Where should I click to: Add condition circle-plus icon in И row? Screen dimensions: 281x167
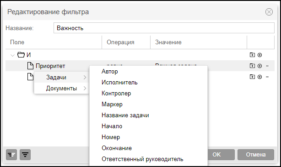point(259,55)
